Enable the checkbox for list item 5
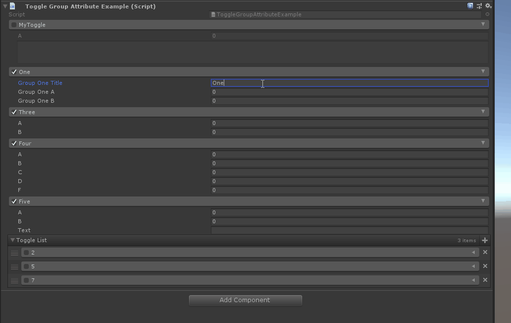 (26, 266)
